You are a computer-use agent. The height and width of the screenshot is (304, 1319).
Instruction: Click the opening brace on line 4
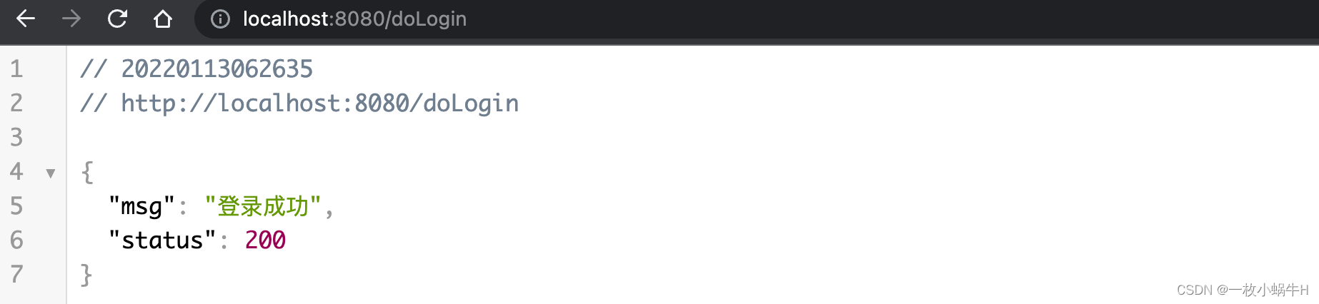pyautogui.click(x=86, y=172)
